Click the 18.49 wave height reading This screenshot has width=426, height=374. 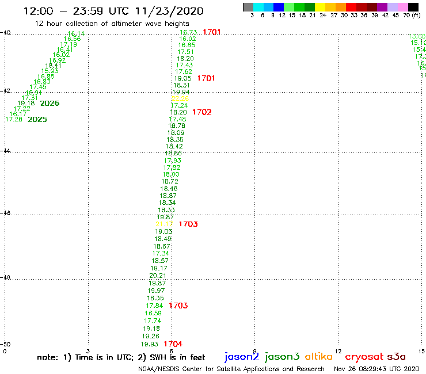click(163, 239)
